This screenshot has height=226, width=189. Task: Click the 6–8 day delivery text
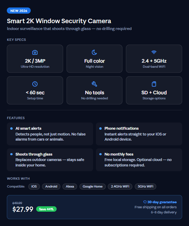(x=164, y=212)
